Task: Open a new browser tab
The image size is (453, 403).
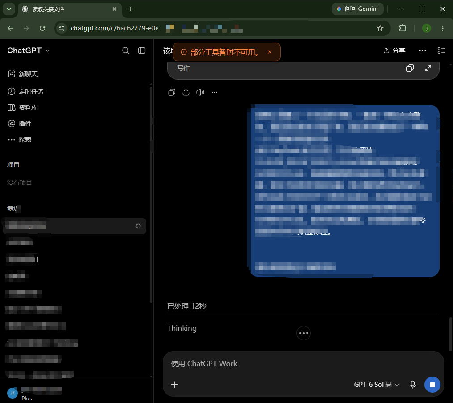Action: (131, 9)
